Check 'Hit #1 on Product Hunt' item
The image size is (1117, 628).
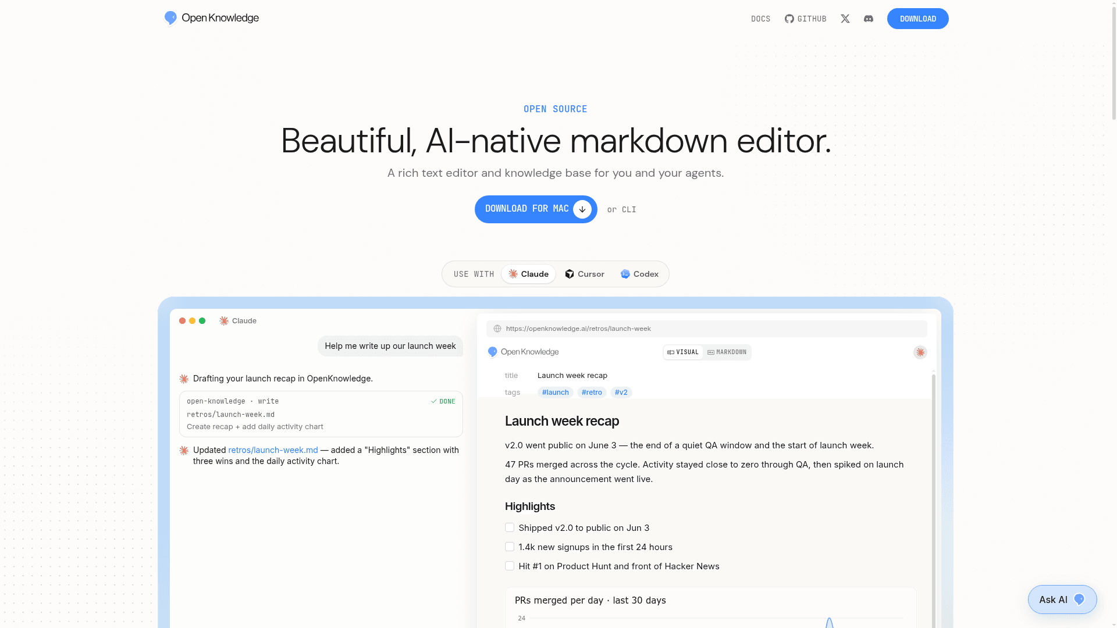[x=510, y=566]
